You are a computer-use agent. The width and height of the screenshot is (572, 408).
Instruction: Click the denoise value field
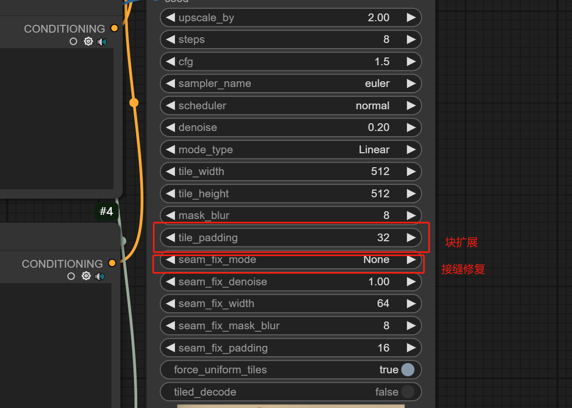click(x=290, y=127)
